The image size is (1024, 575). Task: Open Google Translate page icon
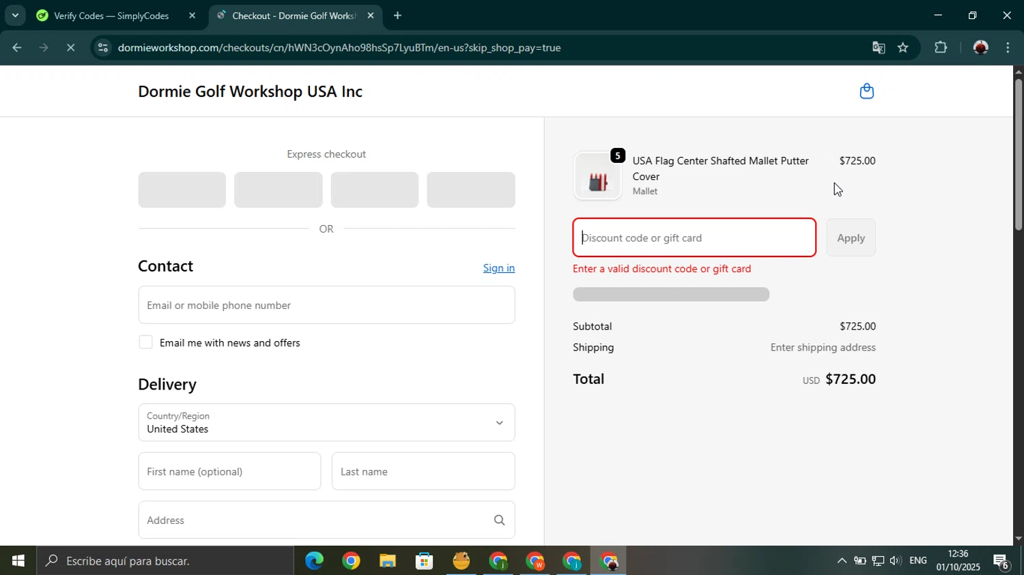(x=879, y=48)
